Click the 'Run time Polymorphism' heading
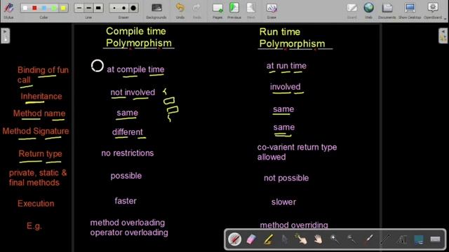Viewport: 449px width, 252px height. coord(292,38)
